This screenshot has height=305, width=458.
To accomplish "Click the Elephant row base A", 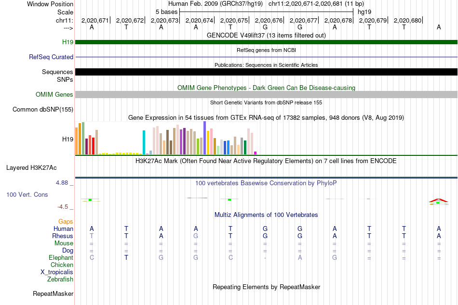I will [300, 257].
